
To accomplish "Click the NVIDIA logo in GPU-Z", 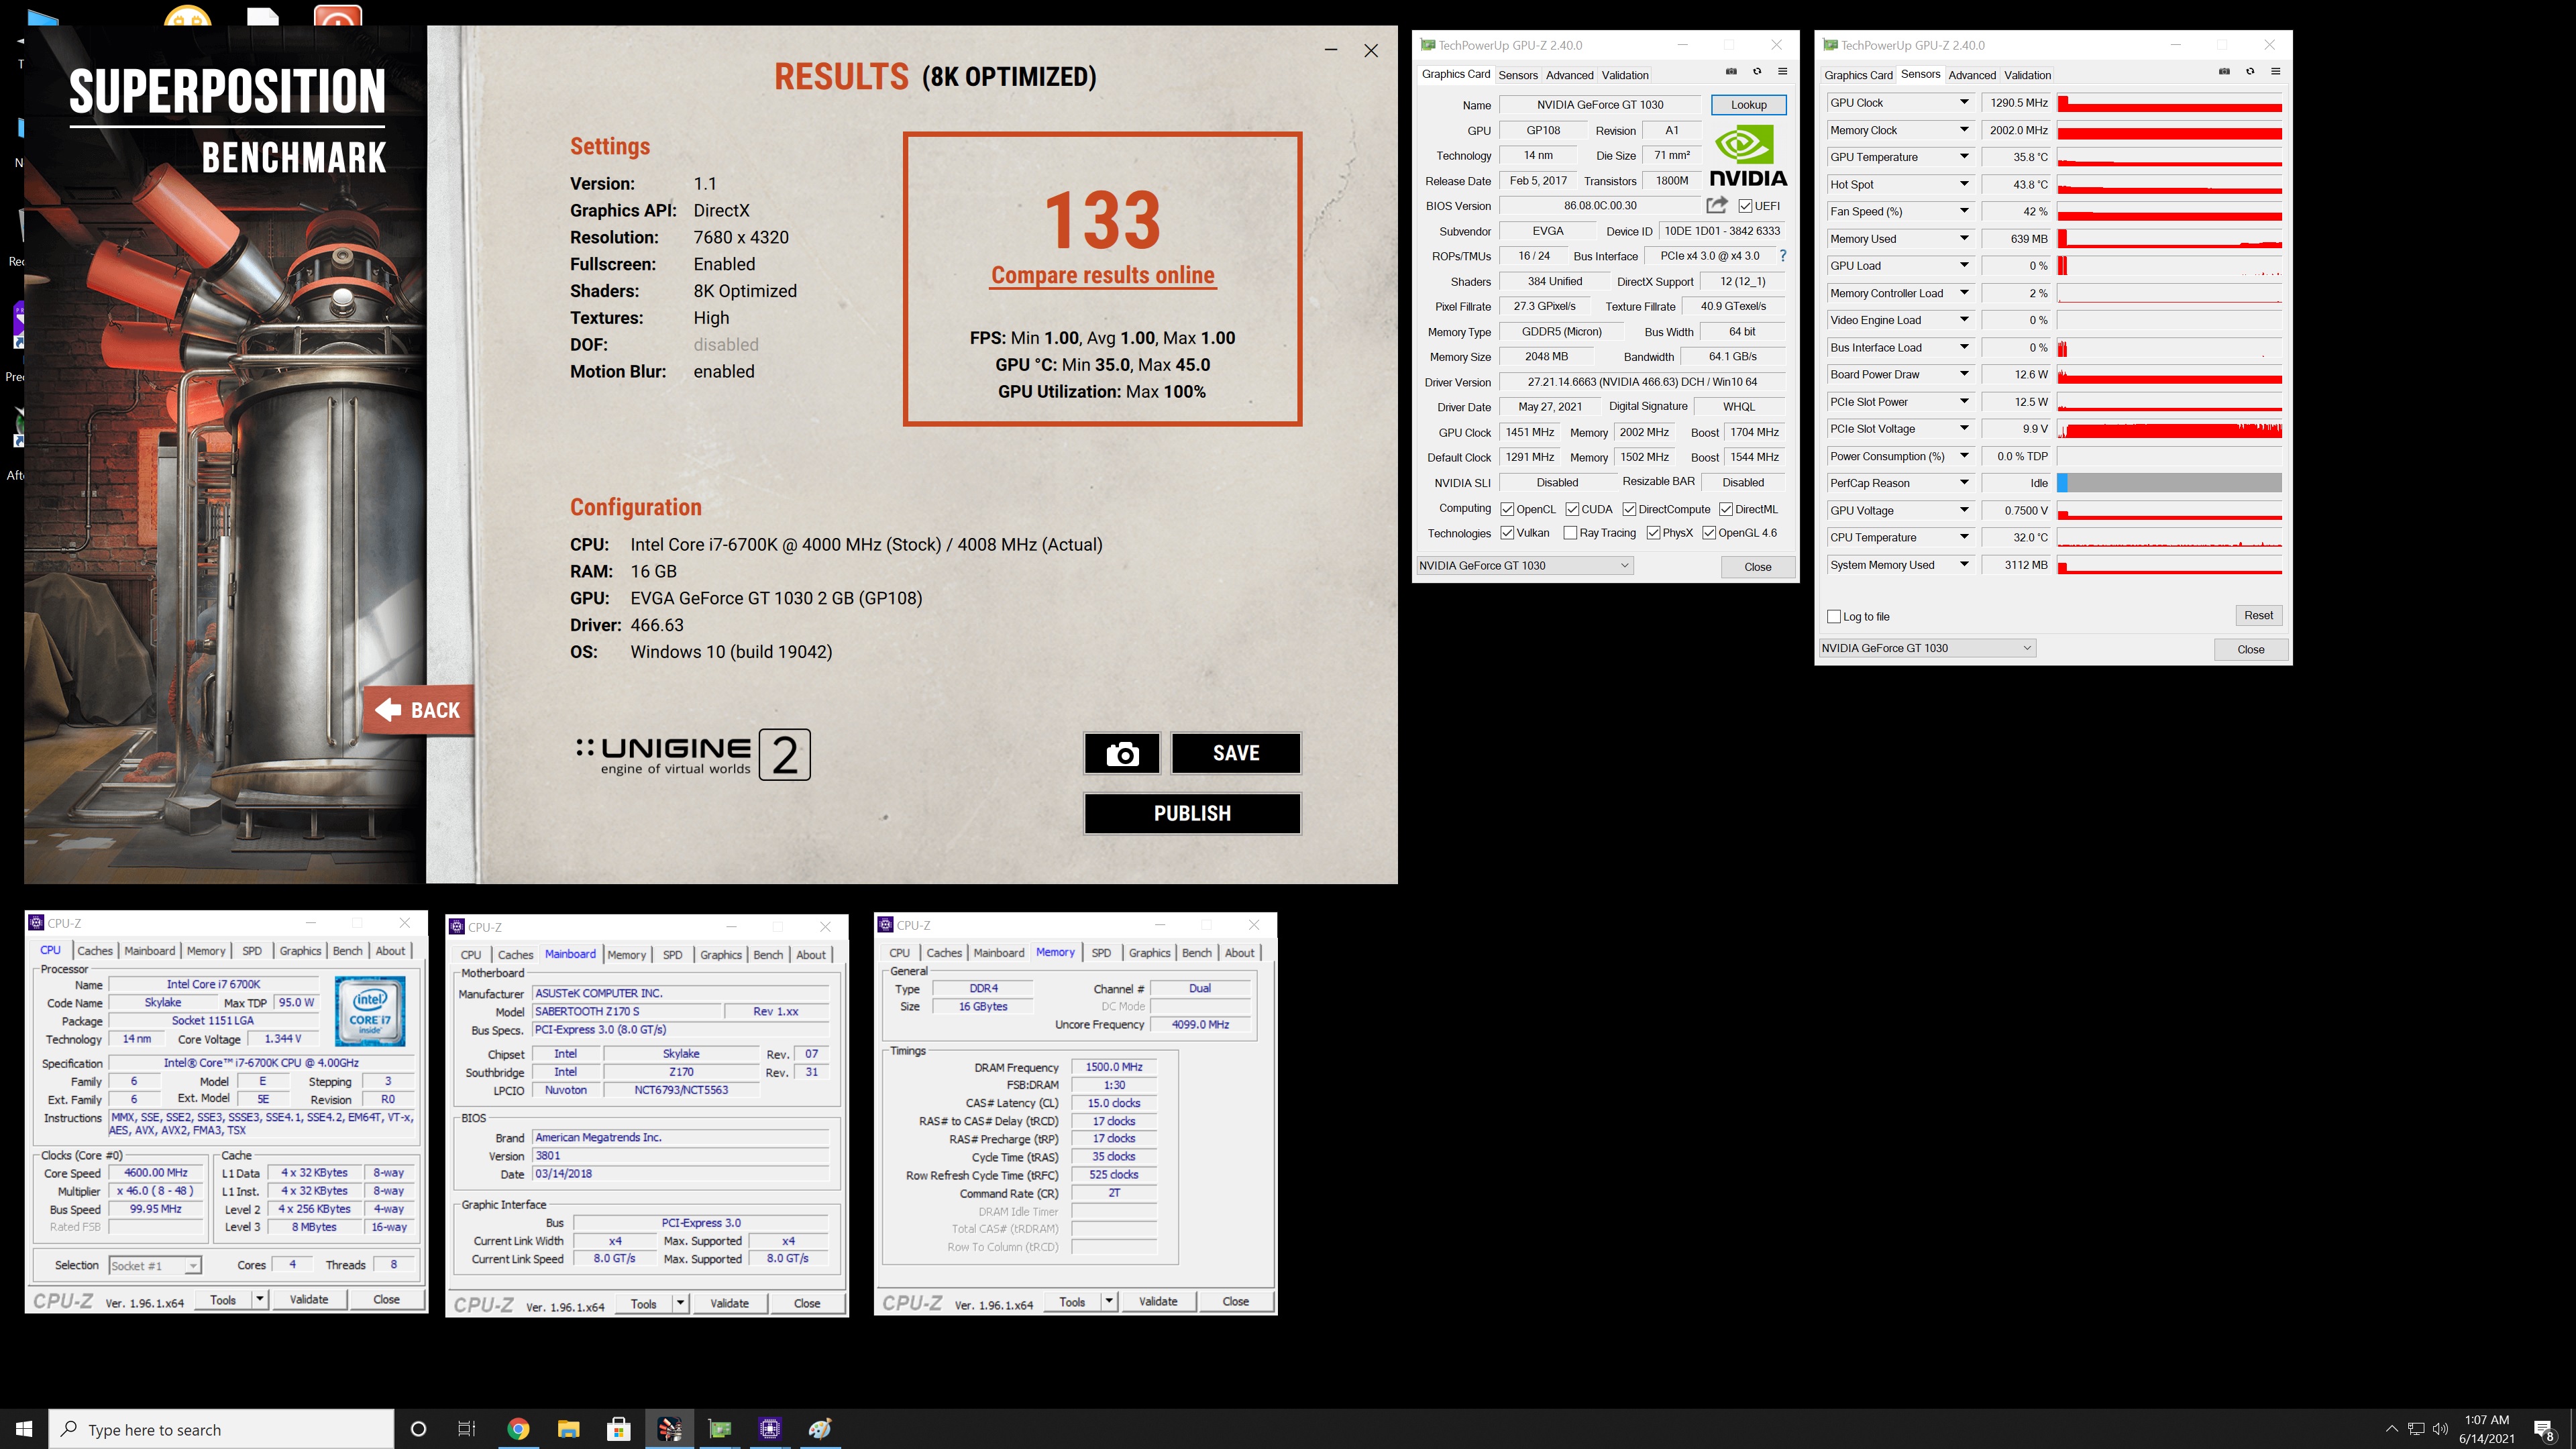I will coord(1748,156).
